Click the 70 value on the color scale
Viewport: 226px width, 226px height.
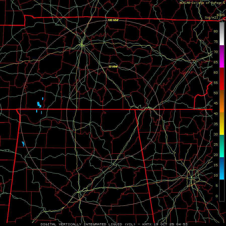pos(216,52)
